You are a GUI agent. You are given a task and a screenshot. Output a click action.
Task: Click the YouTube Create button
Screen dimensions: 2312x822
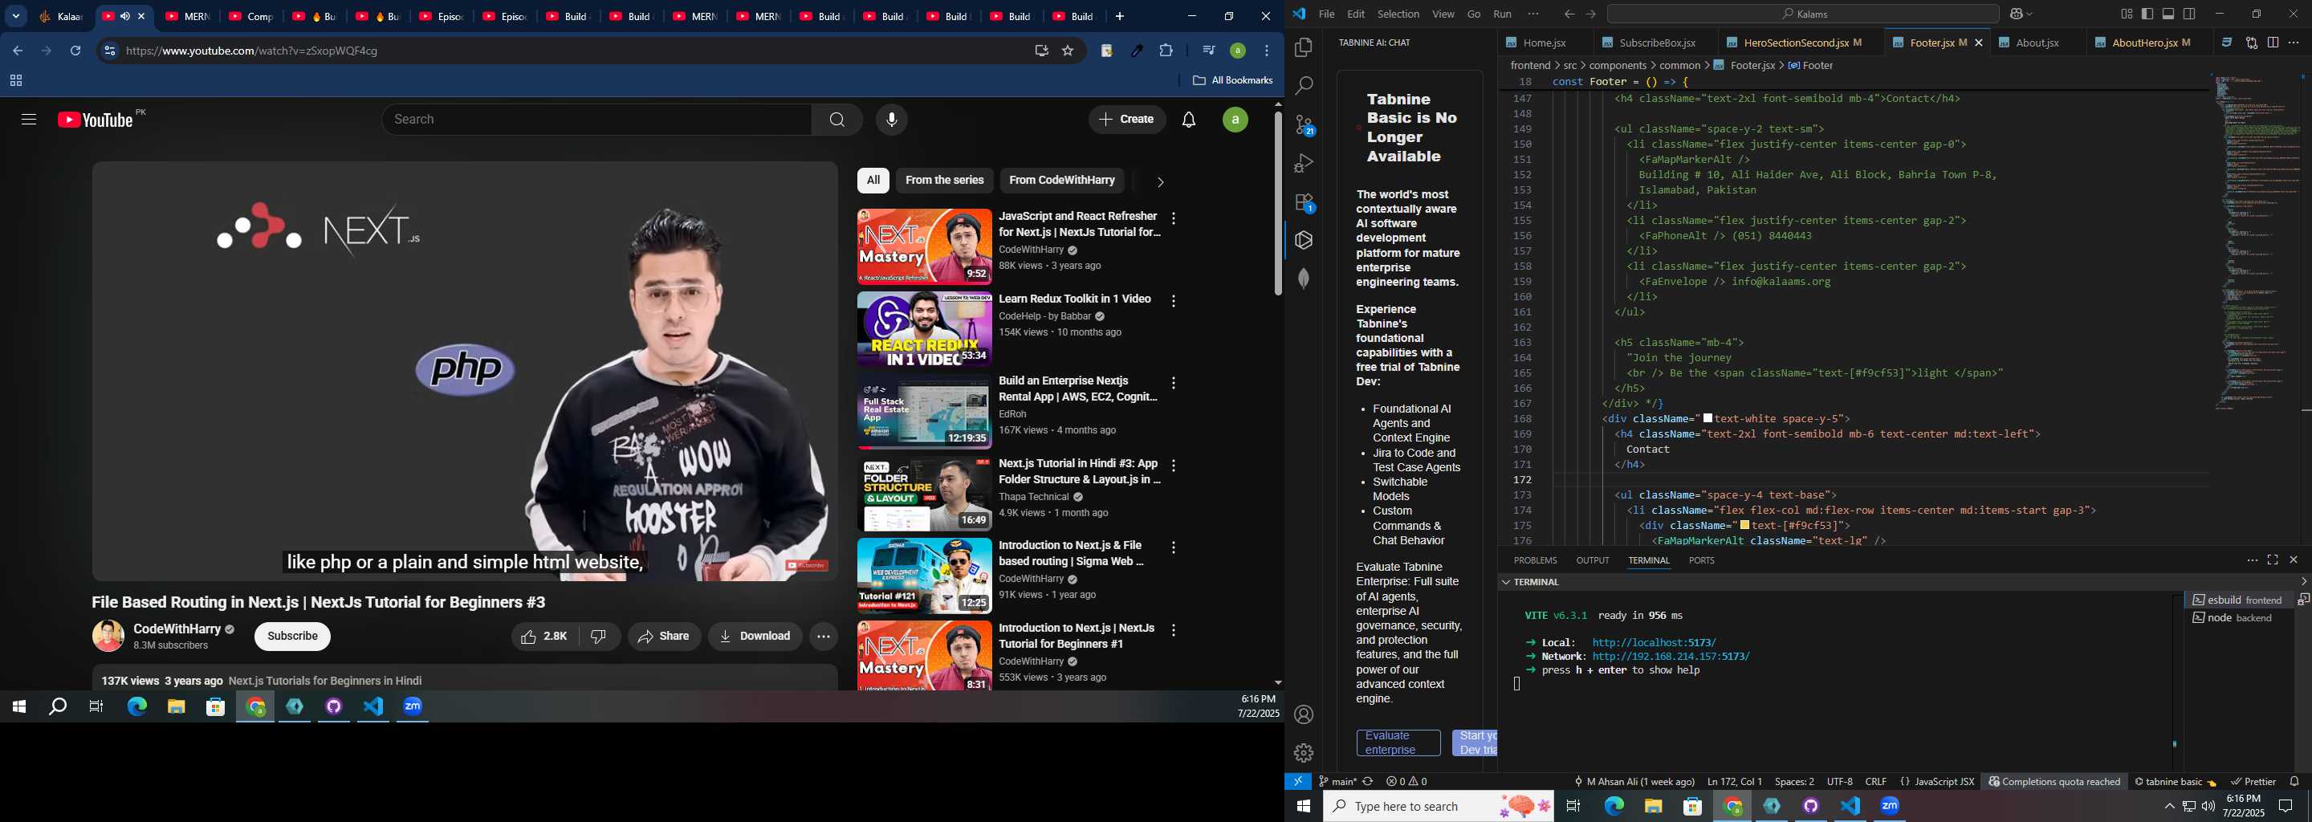[1126, 120]
